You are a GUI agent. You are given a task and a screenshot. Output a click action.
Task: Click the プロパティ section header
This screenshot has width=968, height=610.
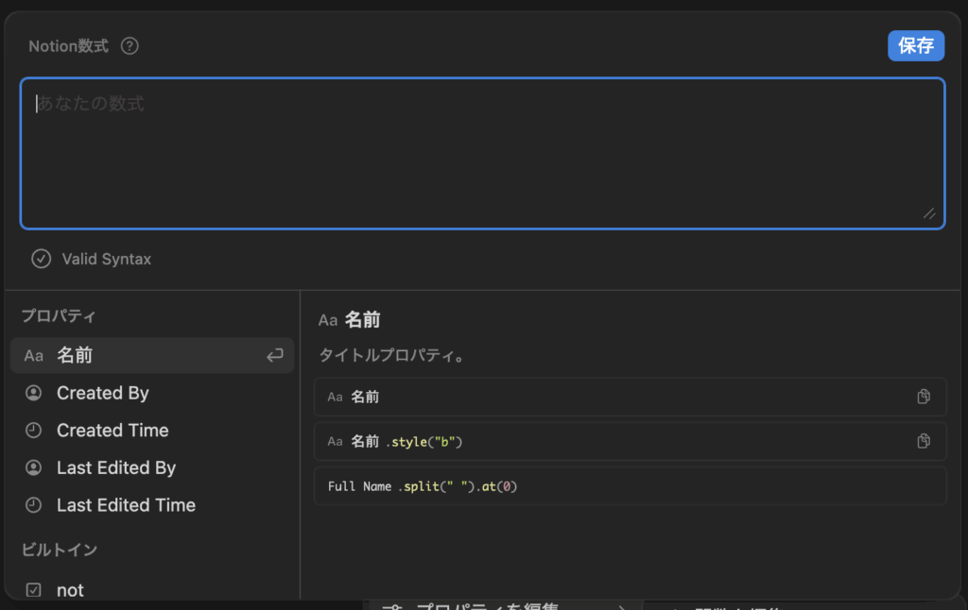(59, 315)
